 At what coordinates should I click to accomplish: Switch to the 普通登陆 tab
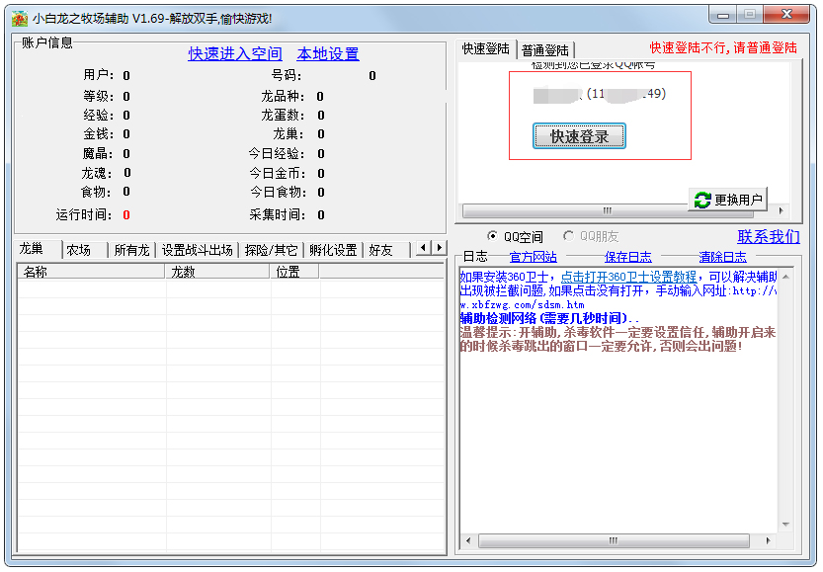pos(544,49)
